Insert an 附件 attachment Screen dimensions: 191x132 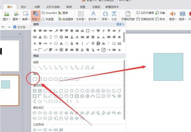click(161, 19)
